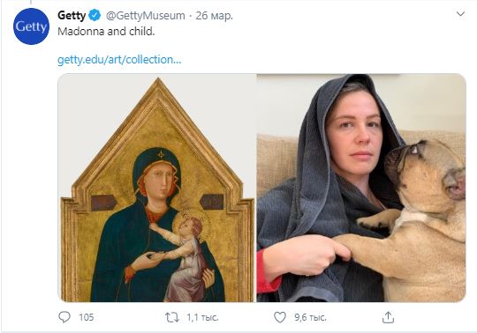477x333 pixels.
Task: Click the @GettyMuseum handle
Action: 146,16
